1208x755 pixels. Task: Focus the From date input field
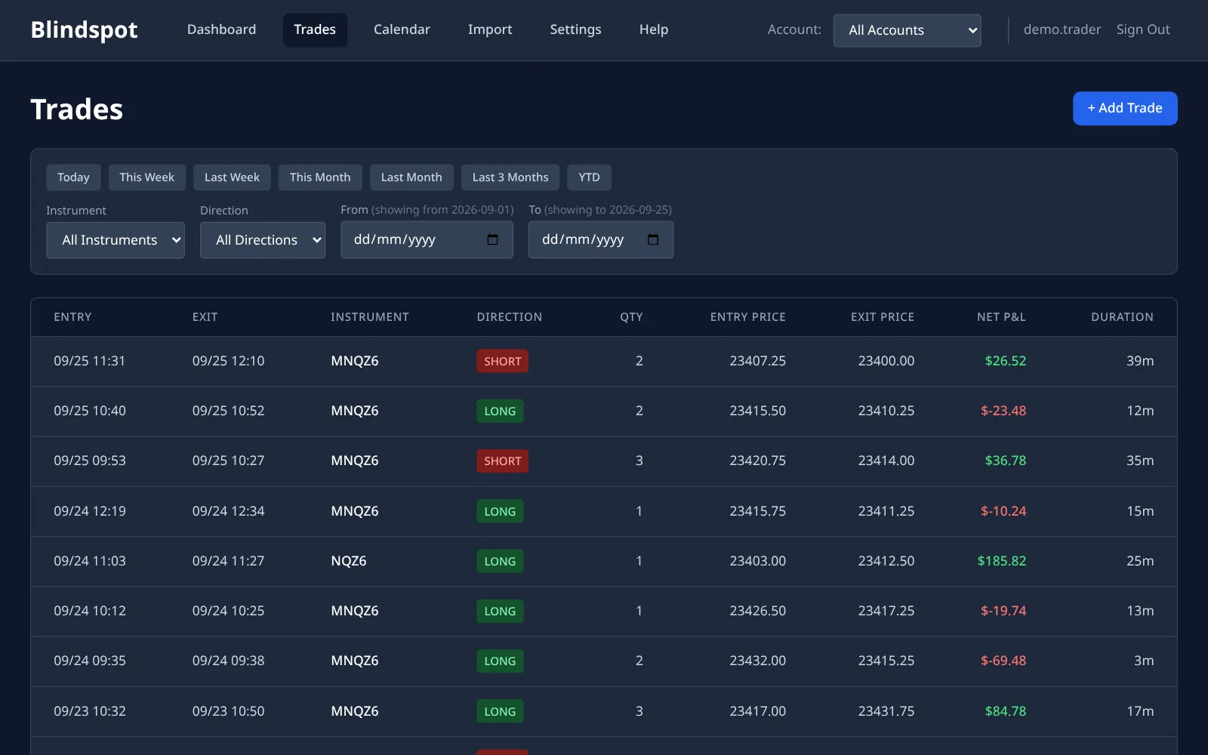427,240
